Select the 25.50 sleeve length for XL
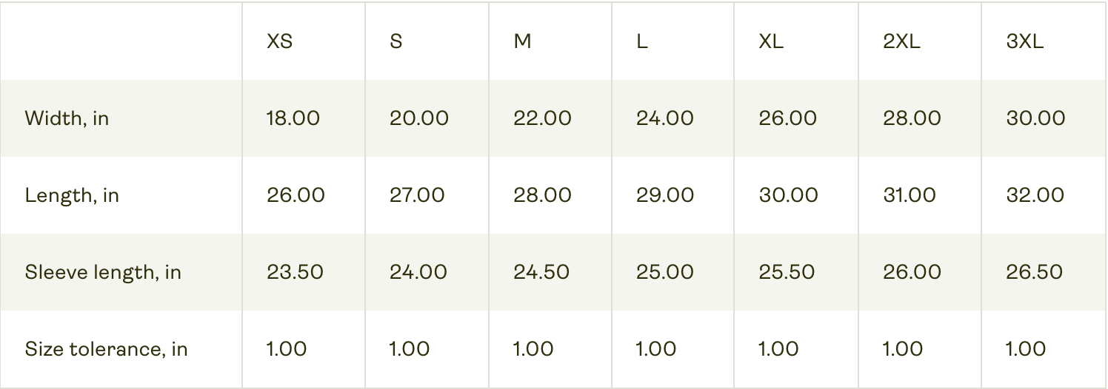 click(787, 272)
